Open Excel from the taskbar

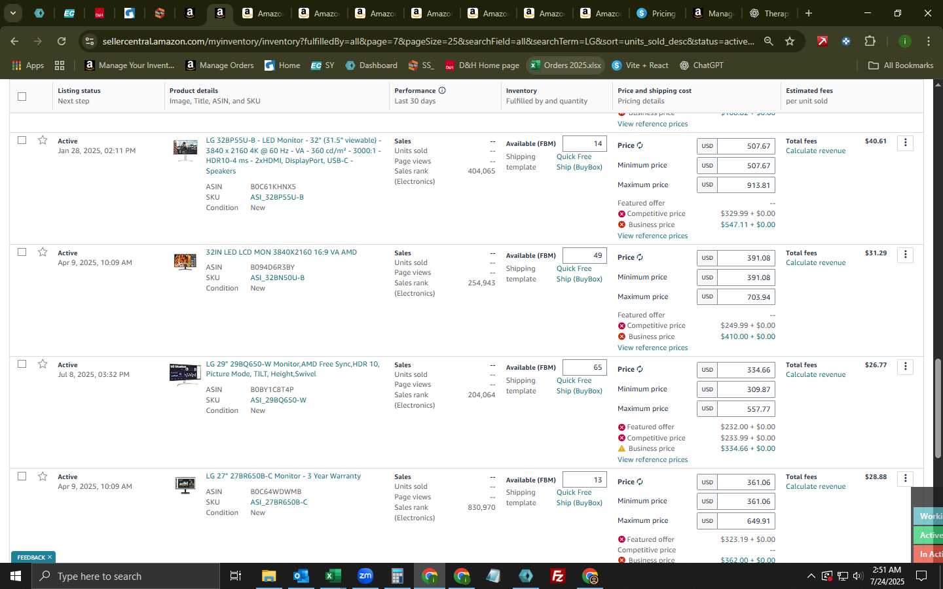pyautogui.click(x=333, y=576)
